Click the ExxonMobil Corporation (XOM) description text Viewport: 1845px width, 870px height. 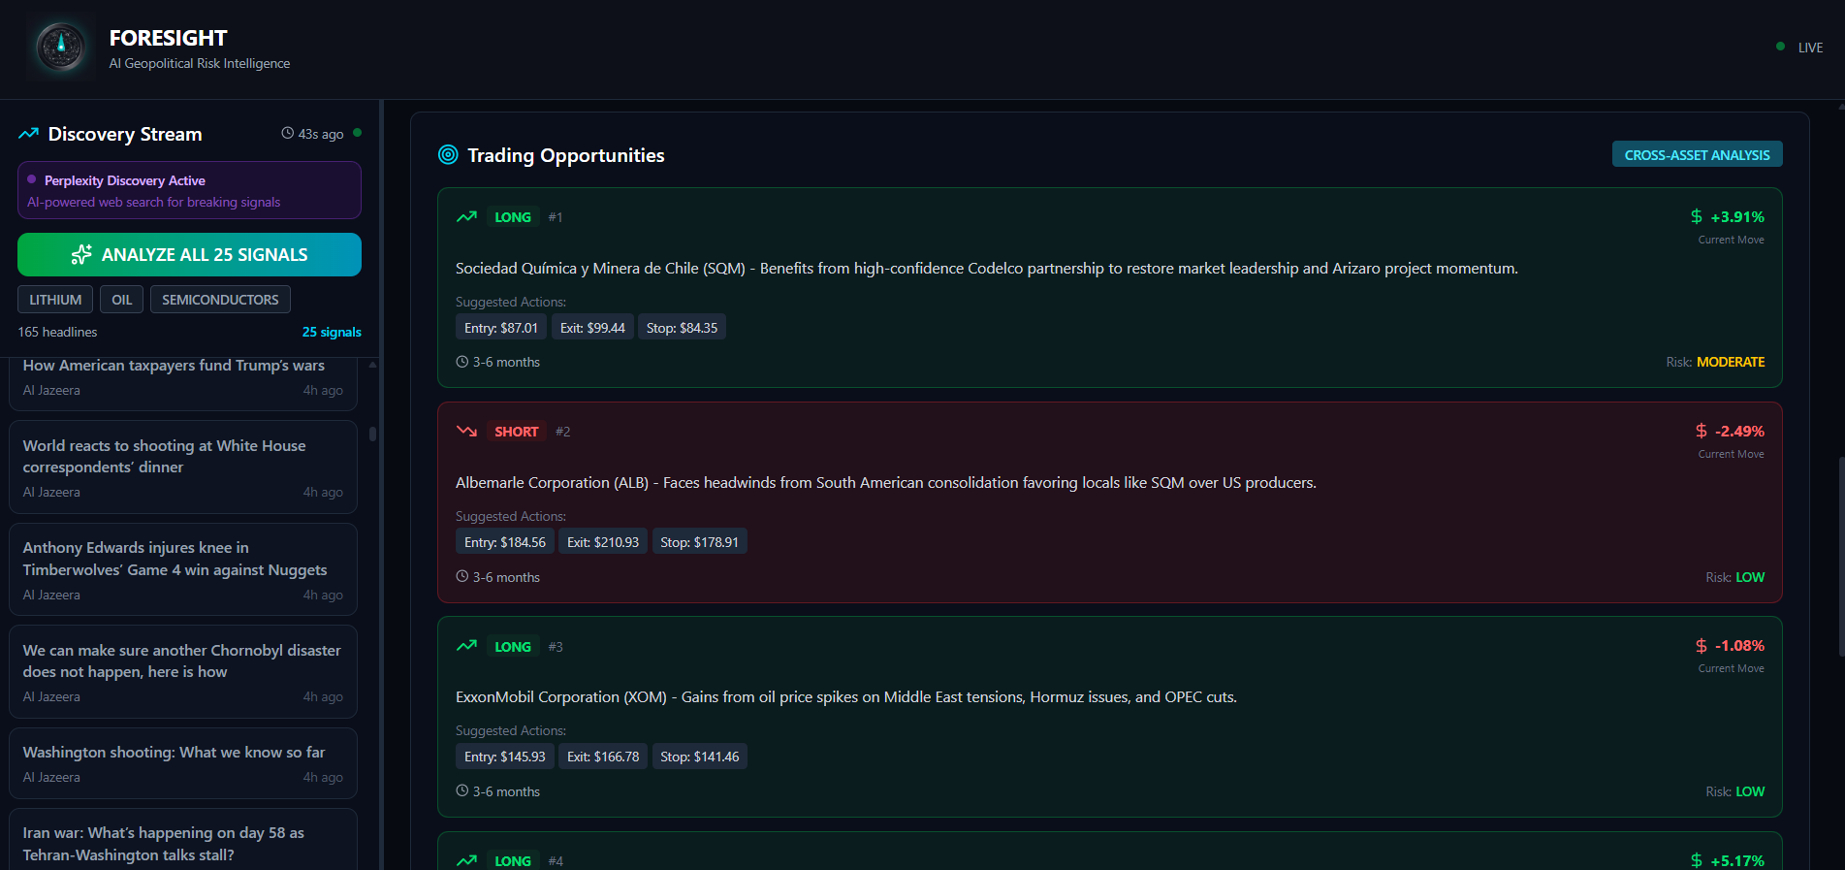coord(845,696)
